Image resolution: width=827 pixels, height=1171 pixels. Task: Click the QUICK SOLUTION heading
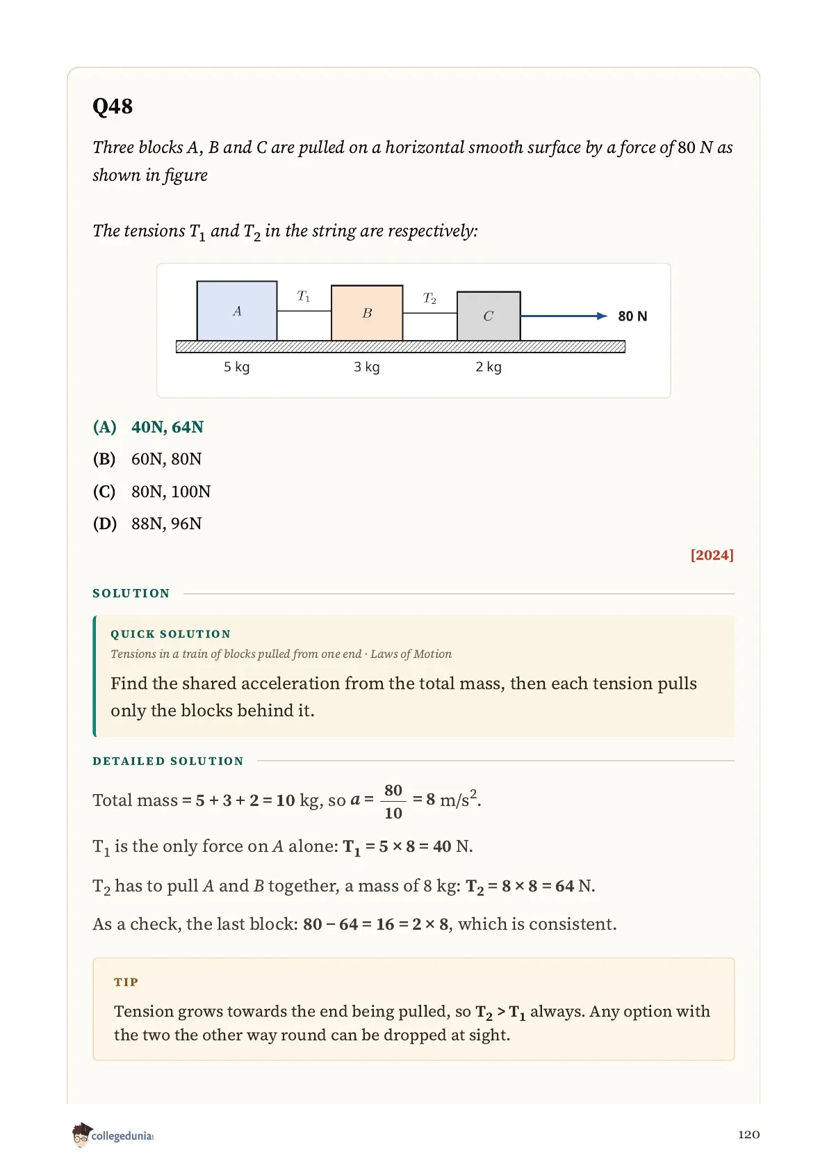coord(171,634)
